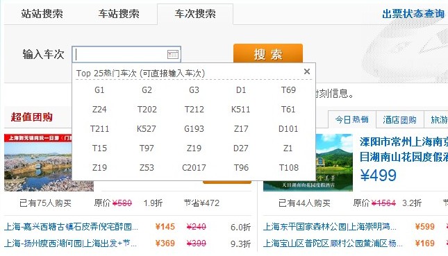The width and height of the screenshot is (448, 256).
Task: Select train C2017 in the popup
Action: [x=194, y=168]
